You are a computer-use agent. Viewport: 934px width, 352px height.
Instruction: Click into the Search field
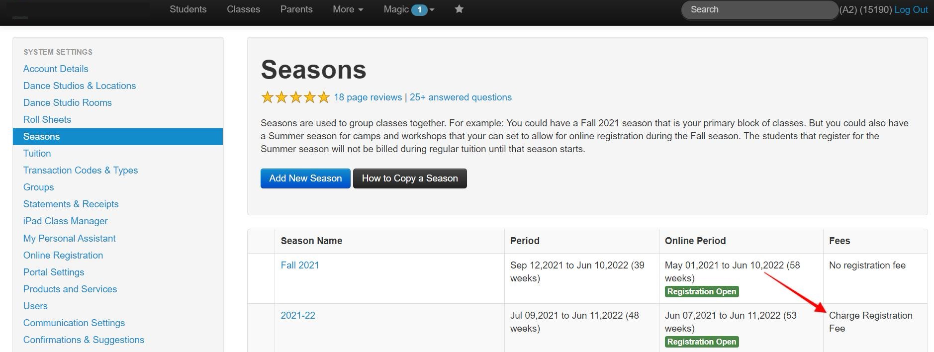(759, 10)
